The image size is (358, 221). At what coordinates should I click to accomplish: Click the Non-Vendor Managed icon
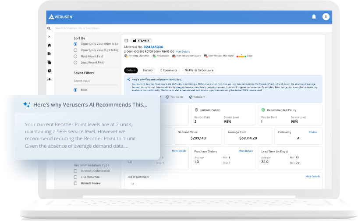[x=206, y=56]
